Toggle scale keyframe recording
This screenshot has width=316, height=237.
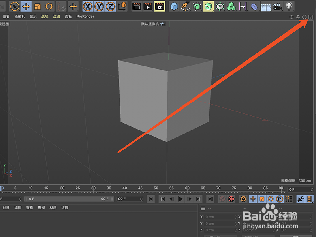click(x=262, y=199)
